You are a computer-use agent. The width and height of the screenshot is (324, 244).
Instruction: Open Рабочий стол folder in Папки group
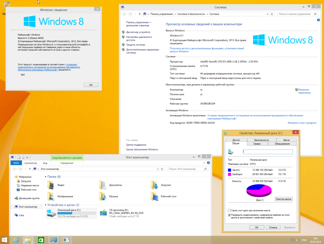[164, 196]
